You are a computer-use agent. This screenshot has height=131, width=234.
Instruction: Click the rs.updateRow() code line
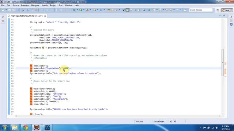(x=39, y=71)
